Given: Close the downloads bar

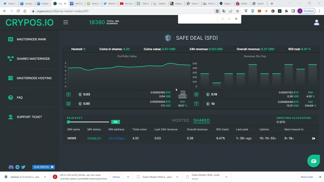Looking at the screenshot, I should coord(320,177).
